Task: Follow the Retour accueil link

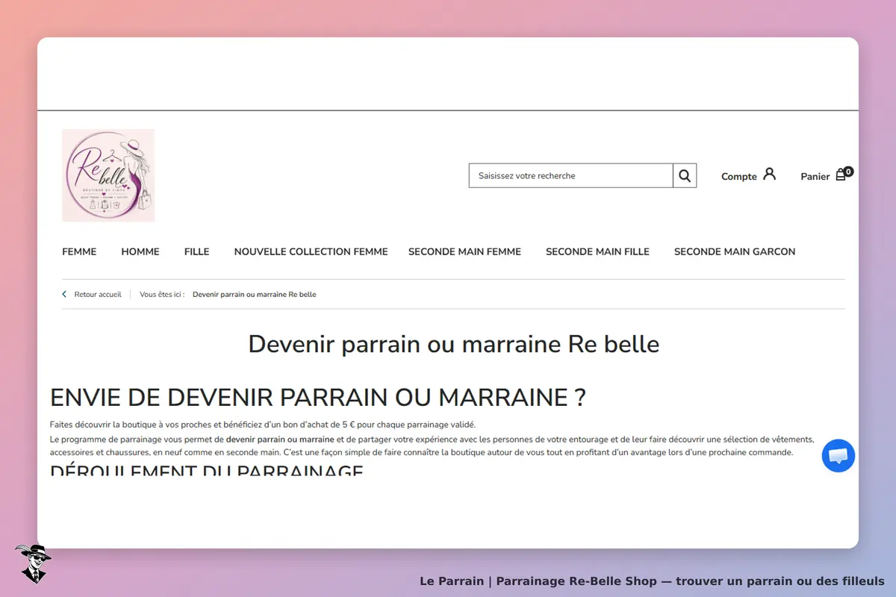Action: coord(98,295)
